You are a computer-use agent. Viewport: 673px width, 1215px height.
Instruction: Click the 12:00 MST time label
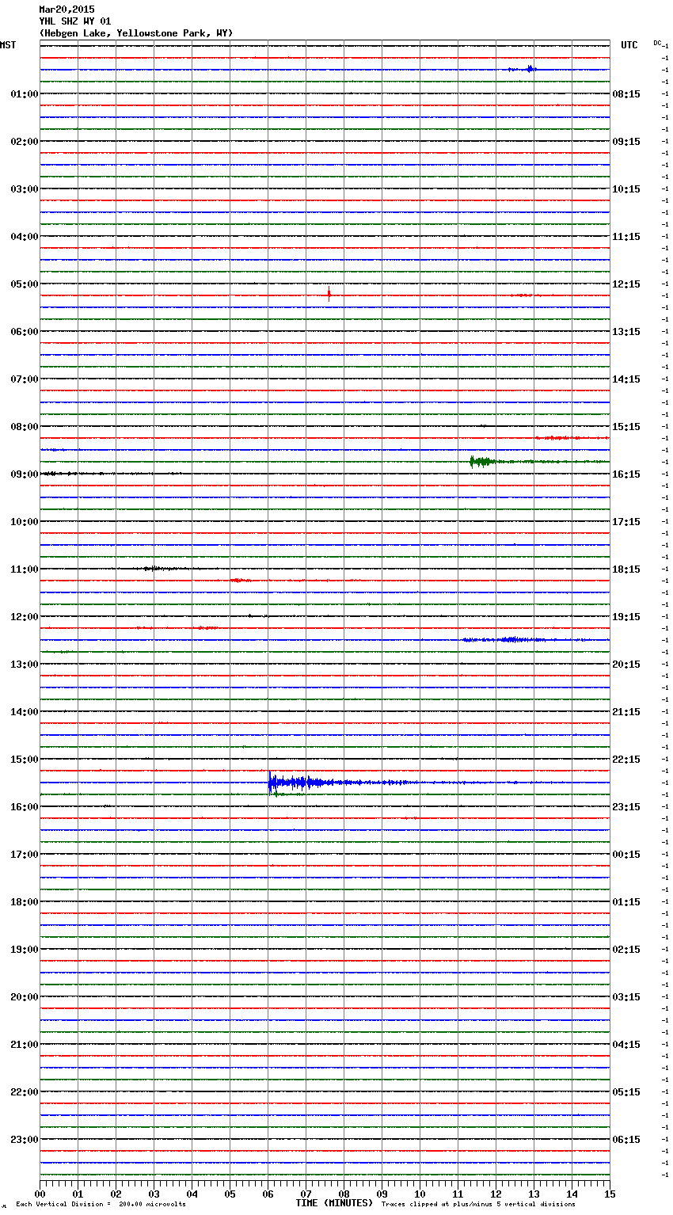[x=25, y=617]
